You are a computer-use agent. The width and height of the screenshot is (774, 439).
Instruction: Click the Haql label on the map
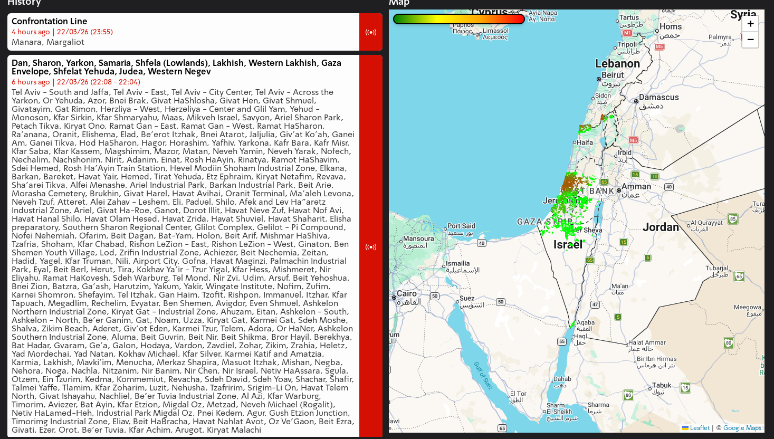pyautogui.click(x=580, y=339)
